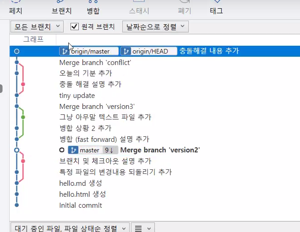Select the 충돌해결 내용 추가 commit
300x232 pixels.
click(x=209, y=51)
